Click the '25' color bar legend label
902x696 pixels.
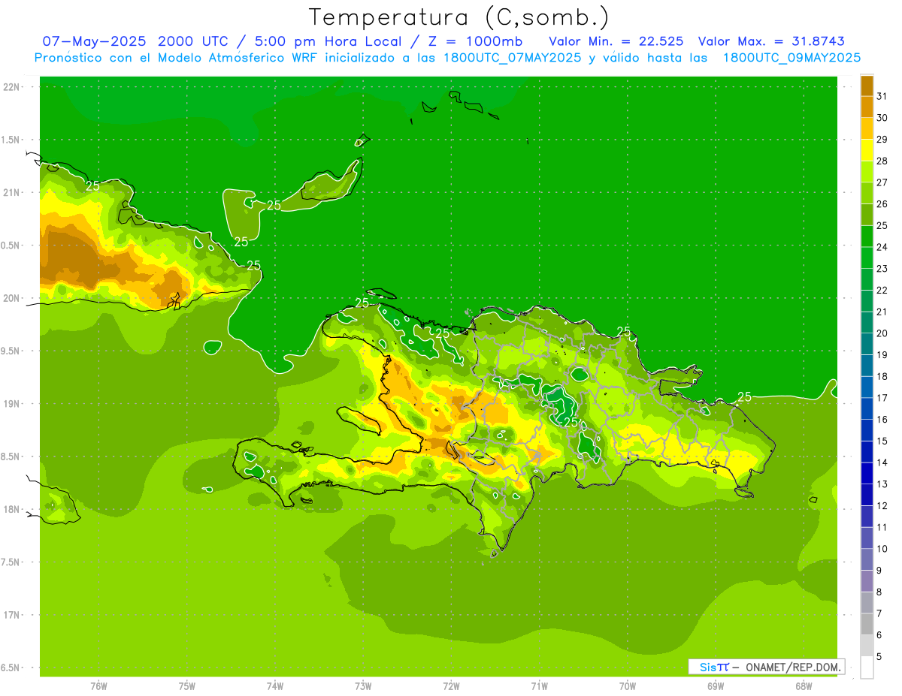click(882, 225)
